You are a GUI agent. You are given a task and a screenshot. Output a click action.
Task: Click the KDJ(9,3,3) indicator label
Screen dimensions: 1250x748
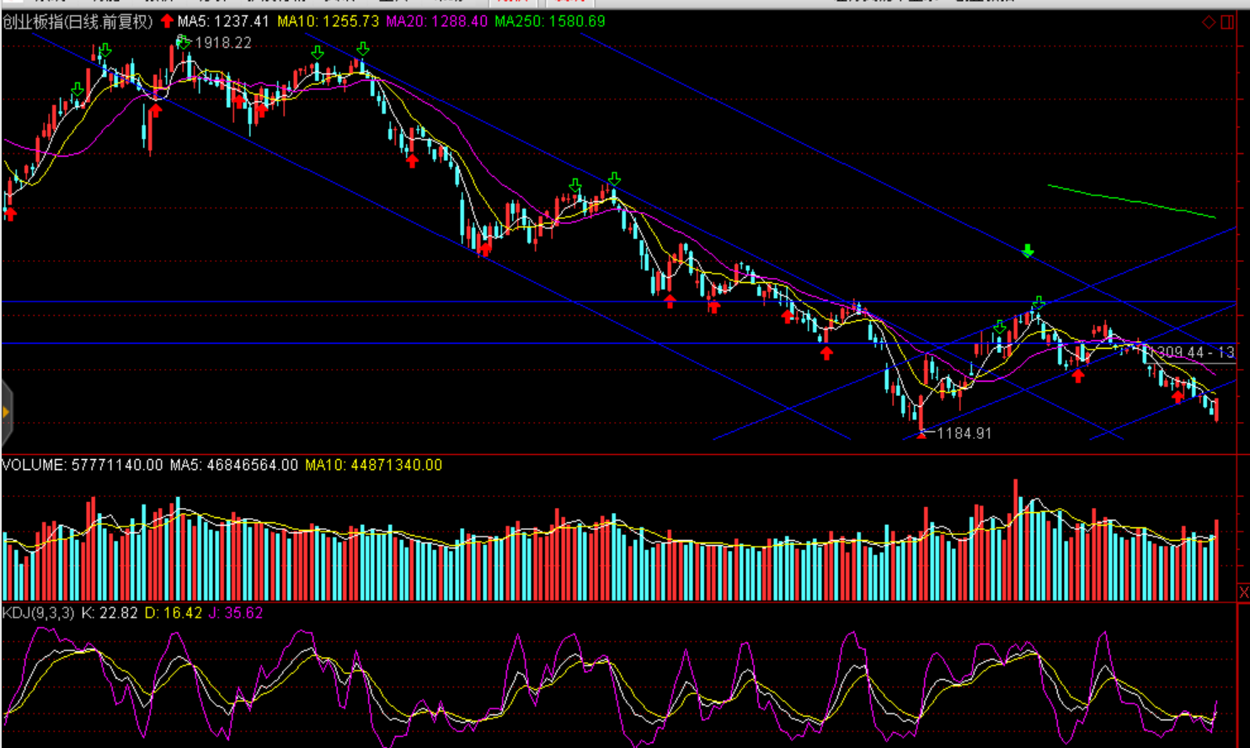[x=38, y=612]
